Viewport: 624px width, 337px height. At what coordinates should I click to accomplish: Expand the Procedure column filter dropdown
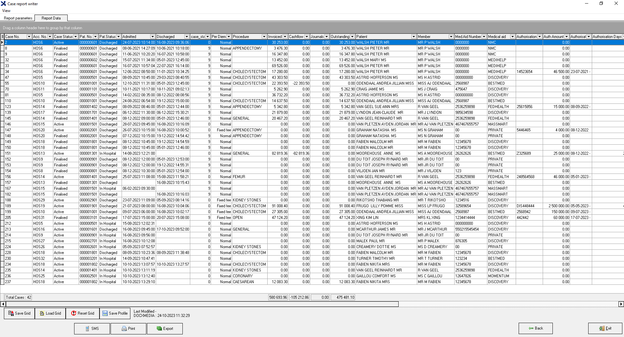click(264, 37)
